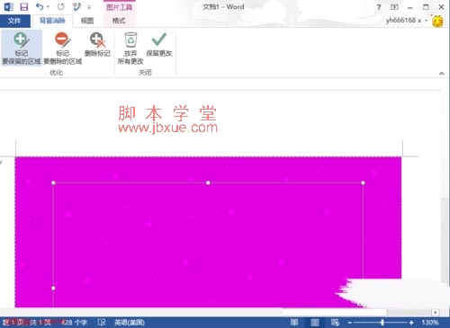The image size is (450, 328).
Task: Click the user account avatar picture
Action: [x=437, y=22]
